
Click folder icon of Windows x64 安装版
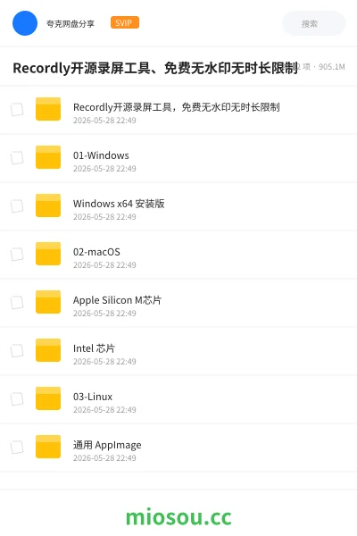click(x=48, y=205)
